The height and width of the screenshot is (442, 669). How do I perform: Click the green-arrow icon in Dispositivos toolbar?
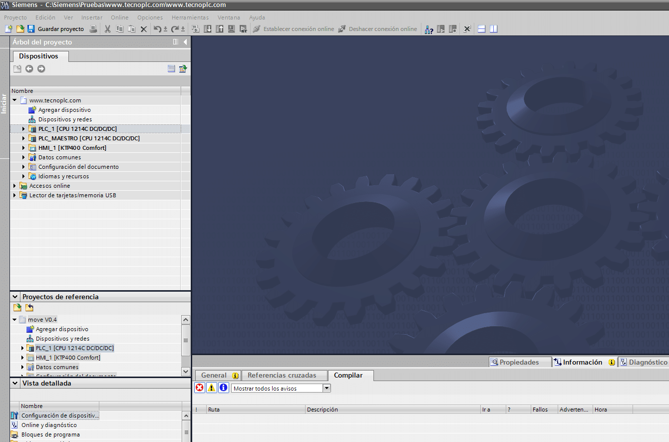point(183,69)
